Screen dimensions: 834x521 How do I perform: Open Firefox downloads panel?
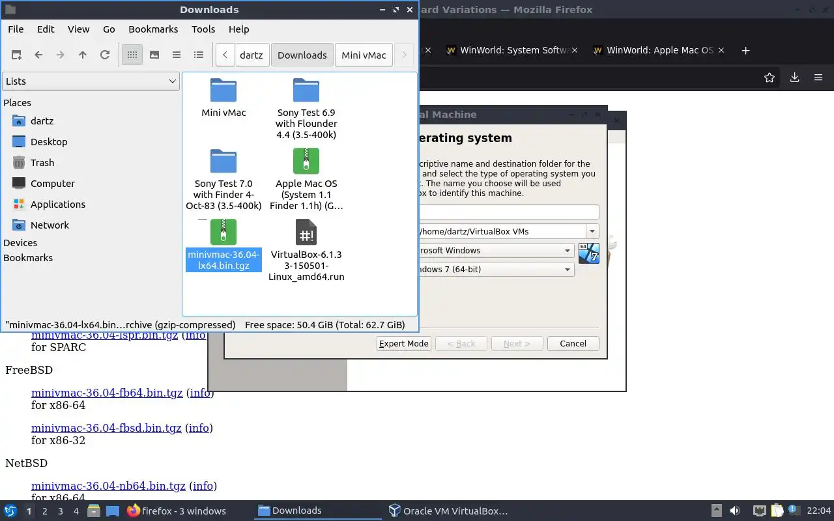tap(794, 77)
